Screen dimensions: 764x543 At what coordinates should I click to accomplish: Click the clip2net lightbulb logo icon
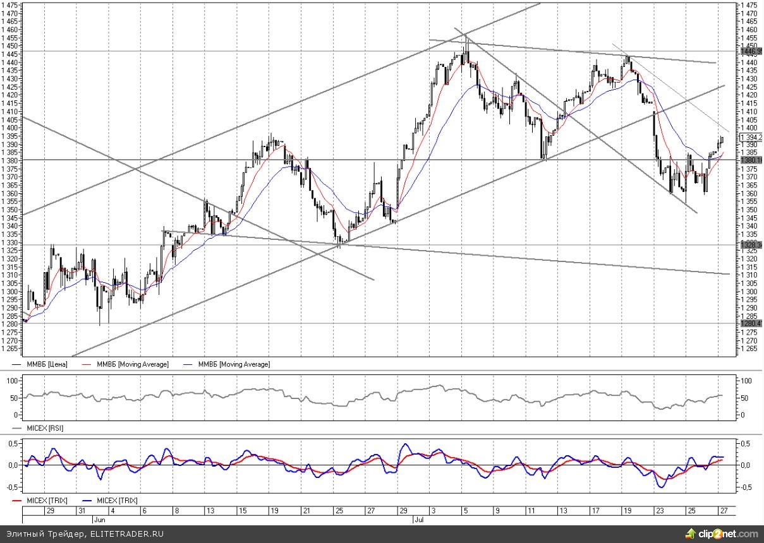689,534
